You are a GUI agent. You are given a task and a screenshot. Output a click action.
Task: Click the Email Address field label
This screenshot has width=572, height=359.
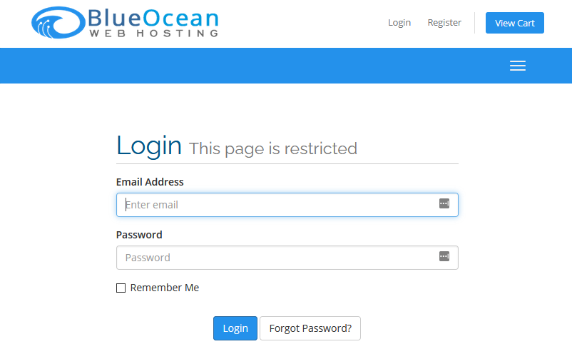[150, 182]
